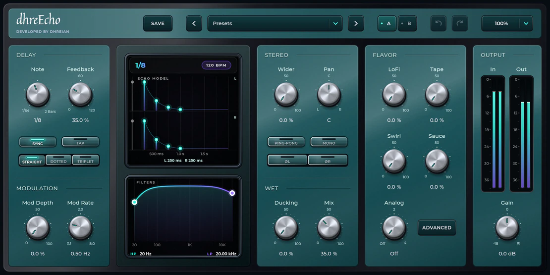Go to previous preset arrow
The height and width of the screenshot is (275, 550).
click(x=194, y=23)
